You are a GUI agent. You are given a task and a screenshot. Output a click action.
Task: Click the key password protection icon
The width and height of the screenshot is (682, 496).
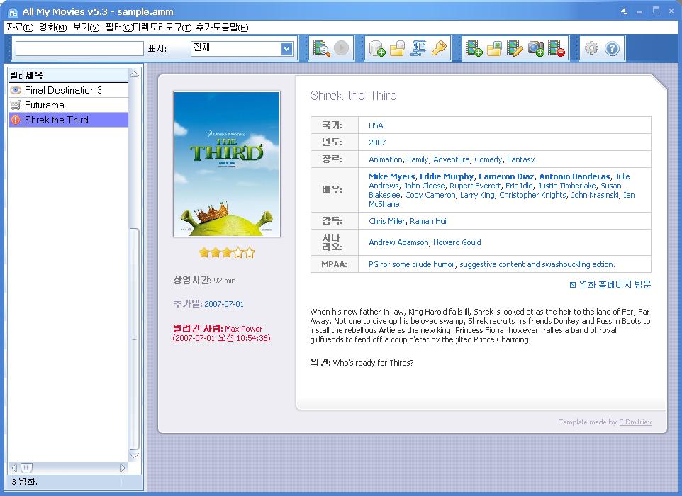point(439,47)
